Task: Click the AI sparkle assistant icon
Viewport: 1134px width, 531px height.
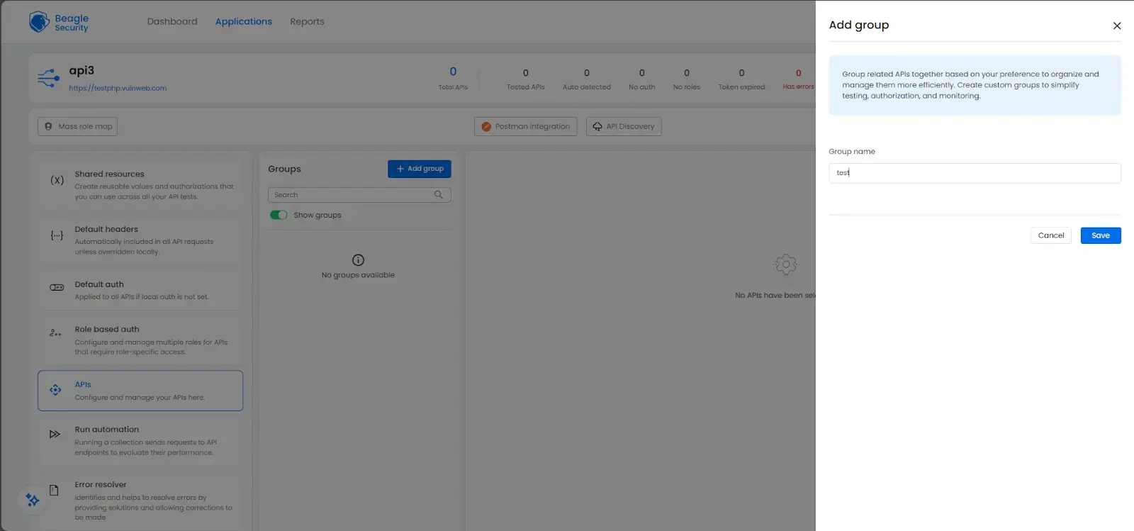Action: 33,500
